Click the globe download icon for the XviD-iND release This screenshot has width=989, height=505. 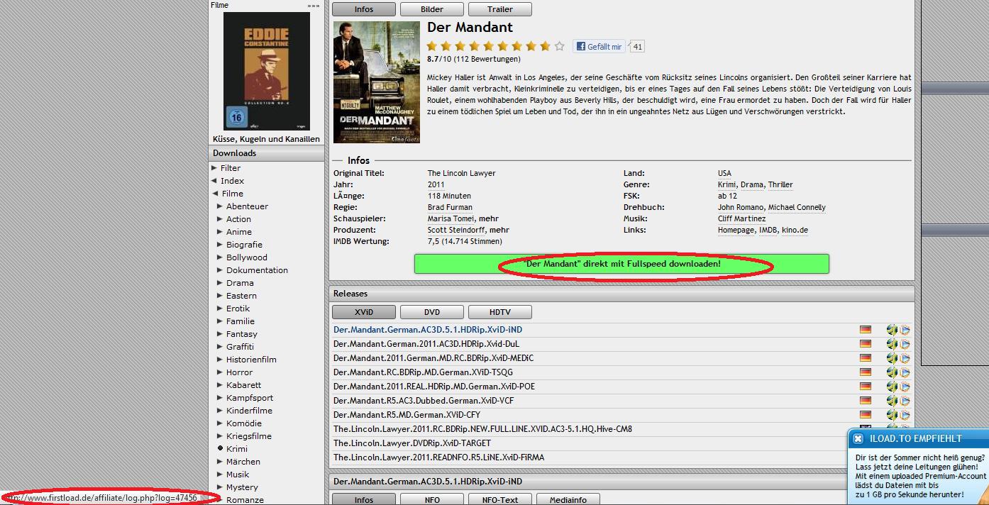[892, 330]
